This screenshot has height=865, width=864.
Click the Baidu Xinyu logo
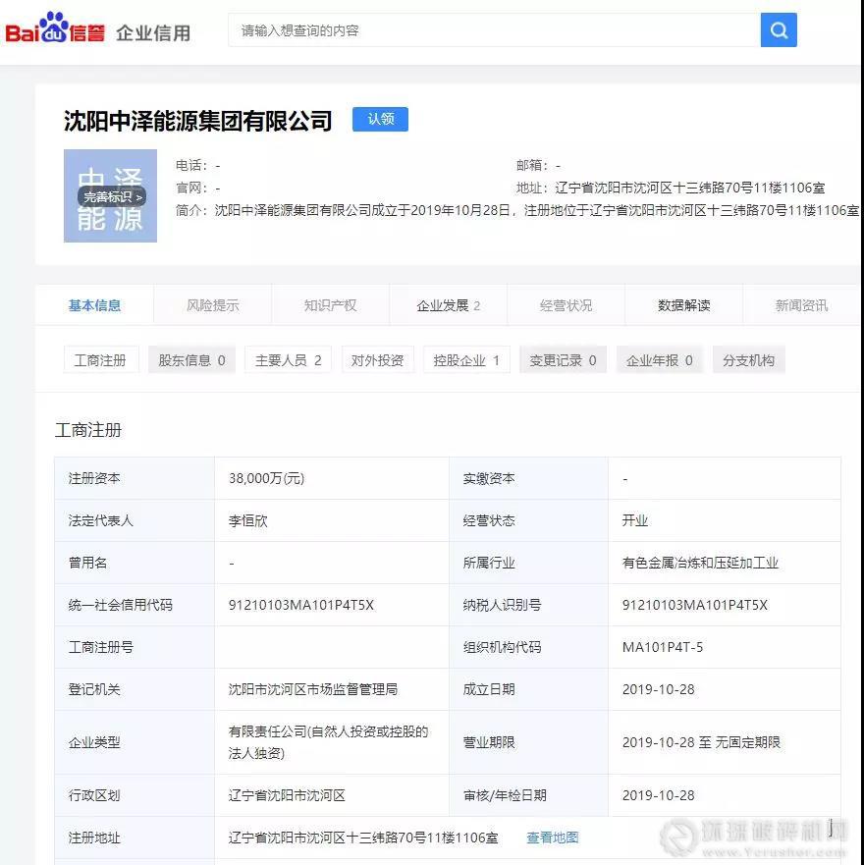click(55, 29)
